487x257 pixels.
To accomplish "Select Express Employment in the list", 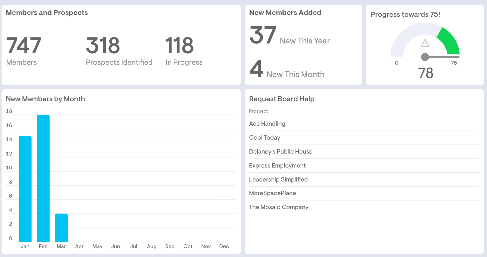I will 277,166.
